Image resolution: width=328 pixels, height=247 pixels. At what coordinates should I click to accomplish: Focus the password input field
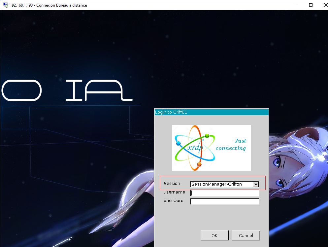coord(224,201)
